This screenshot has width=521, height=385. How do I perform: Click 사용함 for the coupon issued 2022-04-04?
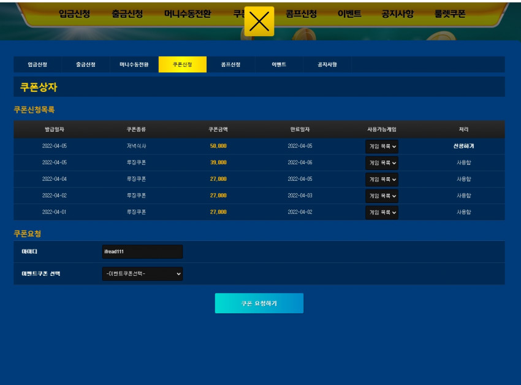[x=464, y=179]
